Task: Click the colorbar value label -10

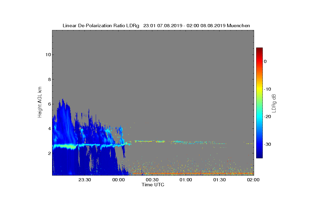Action: 267,89
